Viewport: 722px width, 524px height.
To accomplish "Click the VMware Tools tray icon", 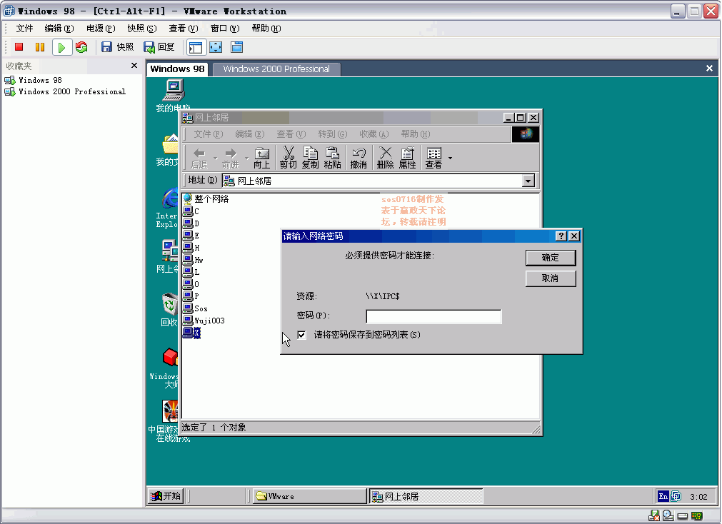I will pos(676,496).
